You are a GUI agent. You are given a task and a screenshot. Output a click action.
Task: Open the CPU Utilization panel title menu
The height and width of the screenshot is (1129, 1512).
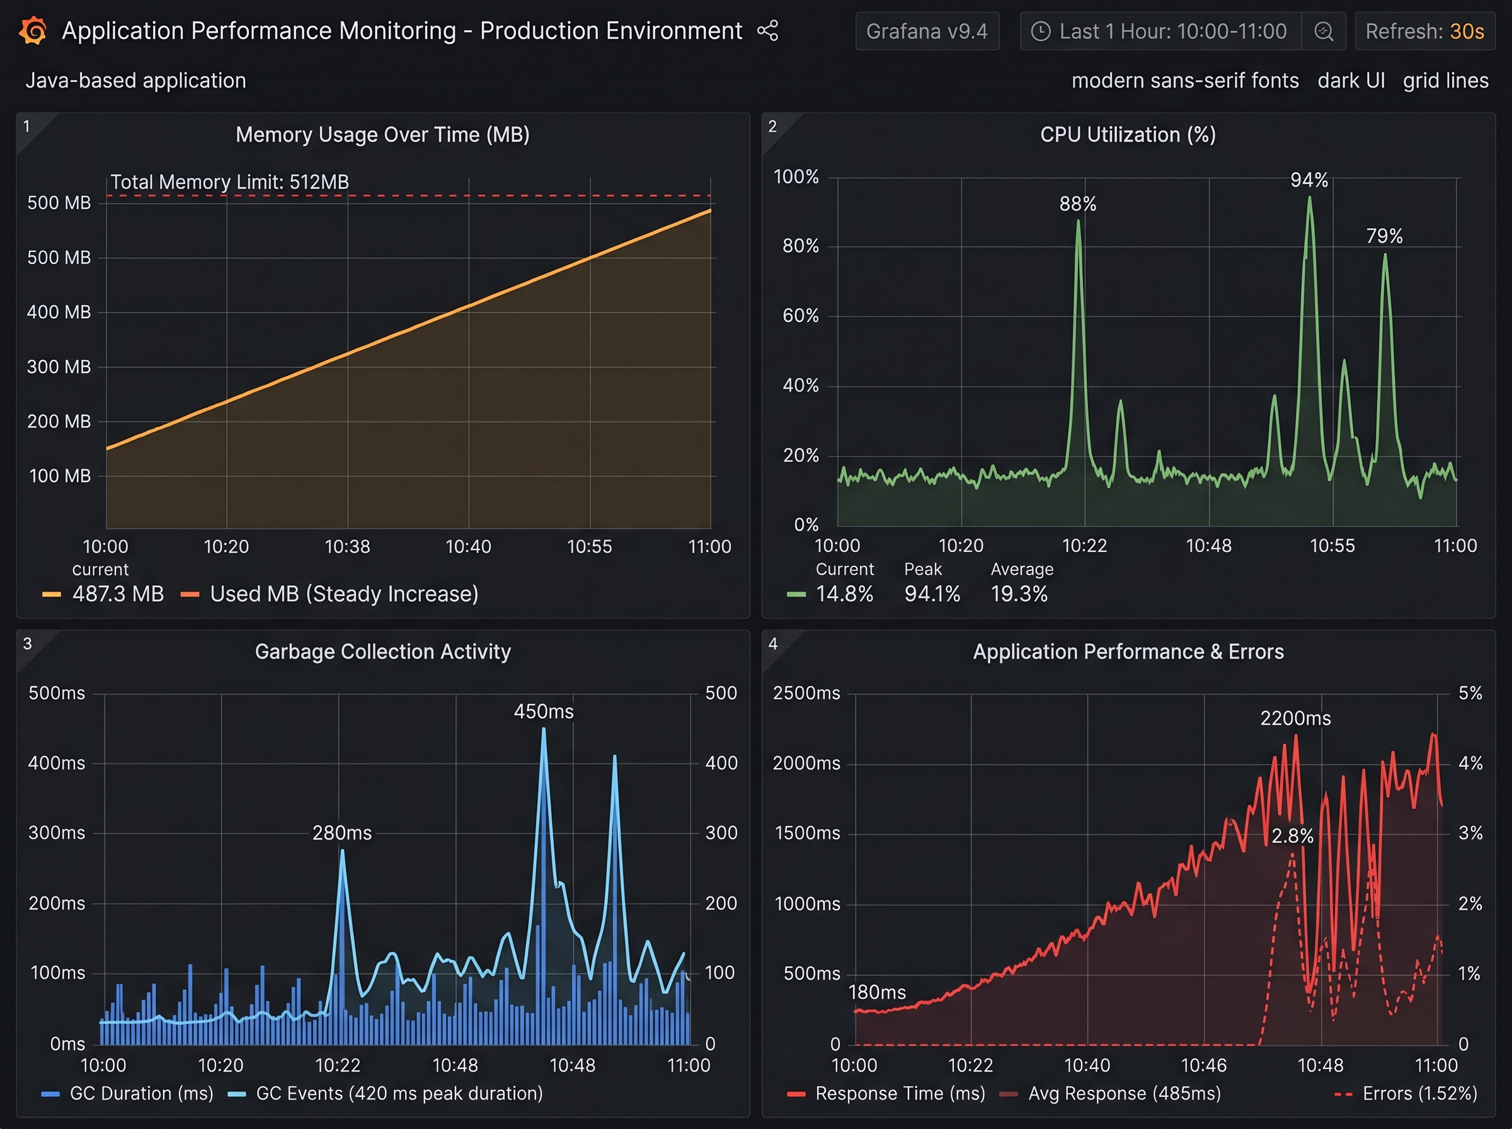1128,135
